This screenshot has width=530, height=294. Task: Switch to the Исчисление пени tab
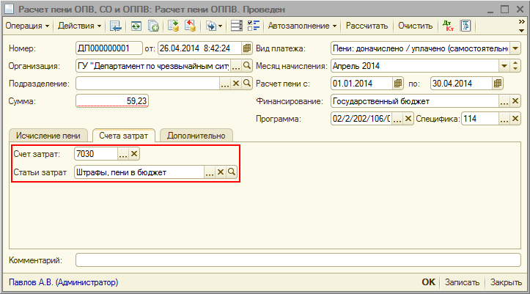pyautogui.click(x=48, y=136)
